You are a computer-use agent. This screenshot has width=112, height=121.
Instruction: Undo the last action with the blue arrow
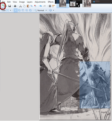point(41,6)
